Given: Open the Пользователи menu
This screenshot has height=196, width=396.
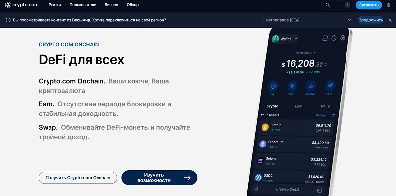Looking at the screenshot, I should pyautogui.click(x=83, y=5).
